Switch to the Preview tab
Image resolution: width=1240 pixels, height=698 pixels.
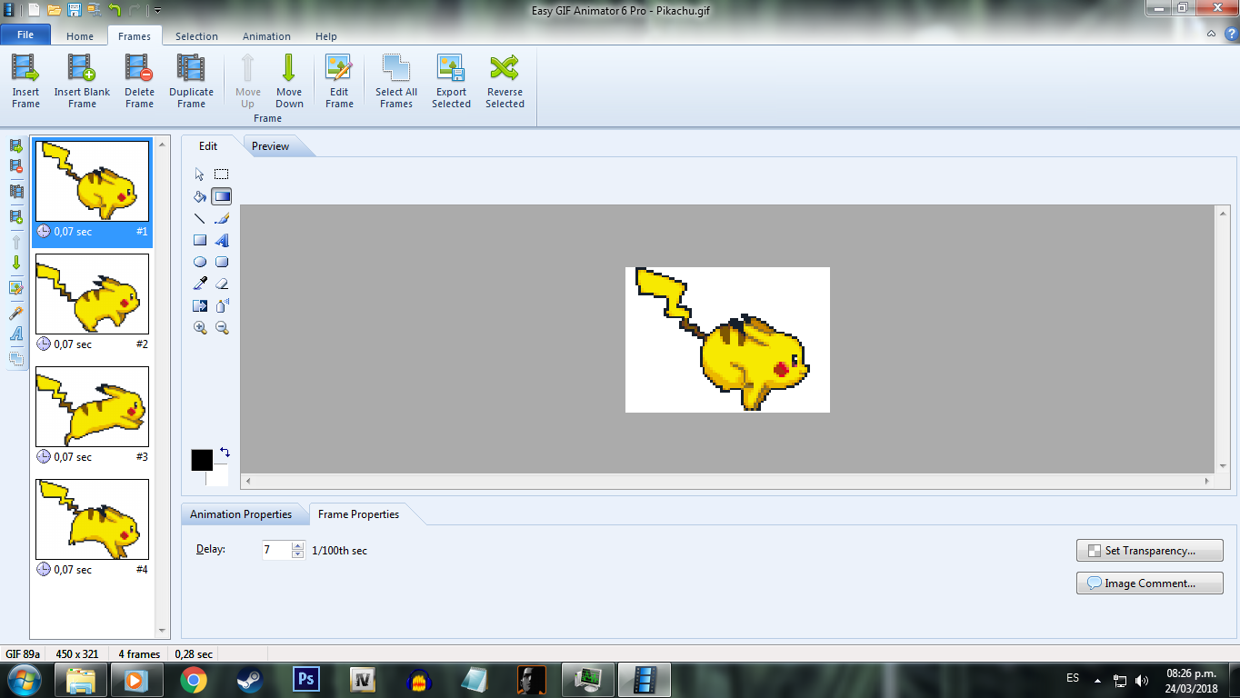(x=270, y=146)
